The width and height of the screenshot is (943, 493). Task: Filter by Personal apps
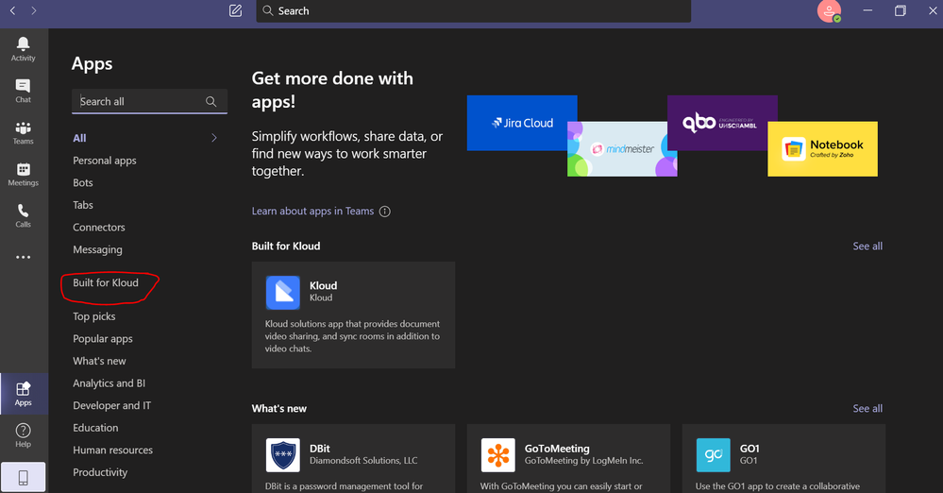coord(105,161)
